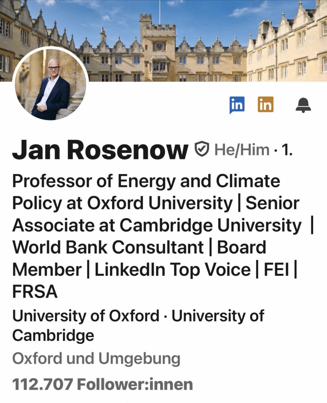Open the "112.707 Follower:innen" follower count

(102, 384)
